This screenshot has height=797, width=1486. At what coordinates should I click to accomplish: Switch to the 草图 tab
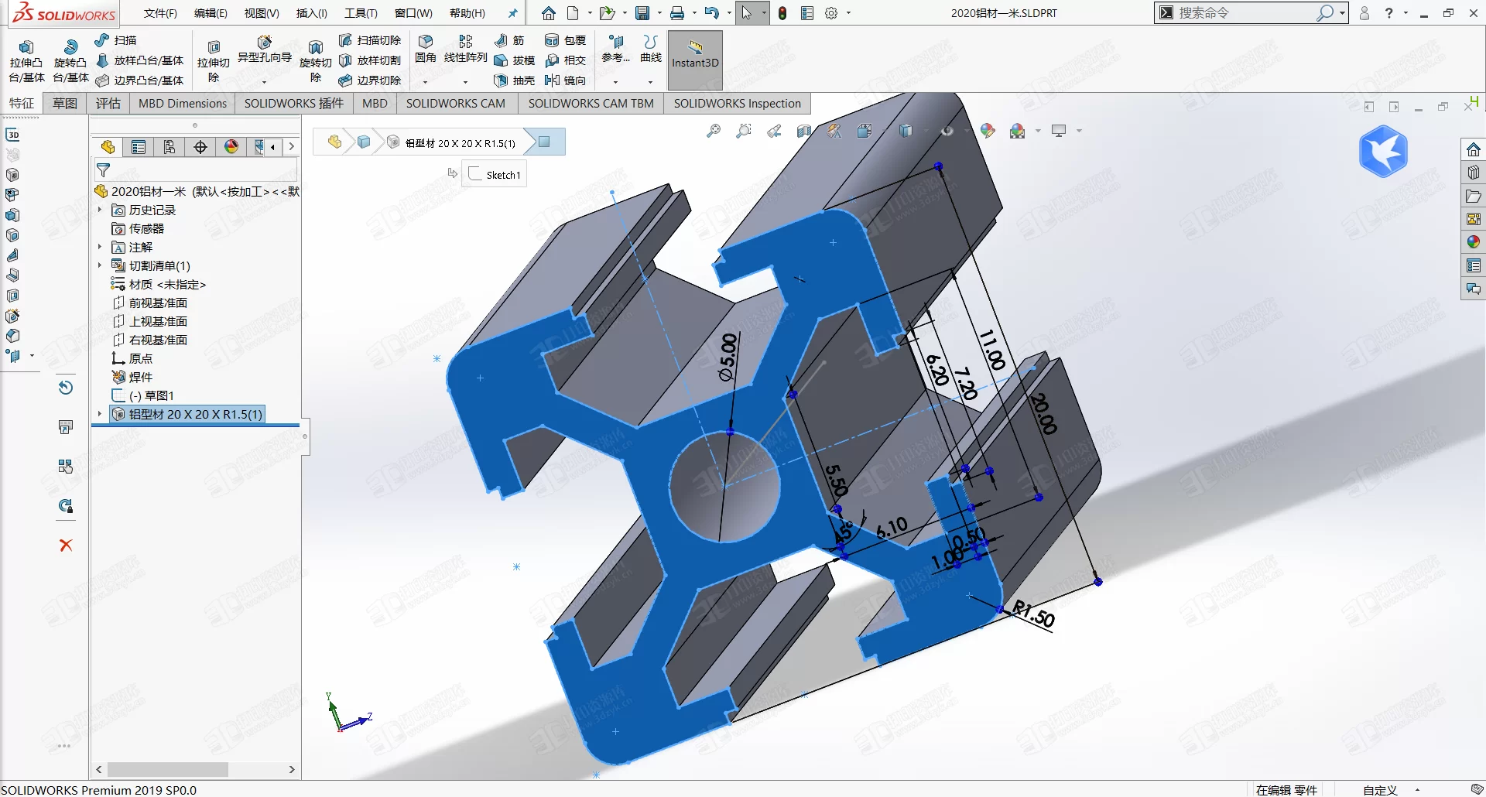(65, 104)
